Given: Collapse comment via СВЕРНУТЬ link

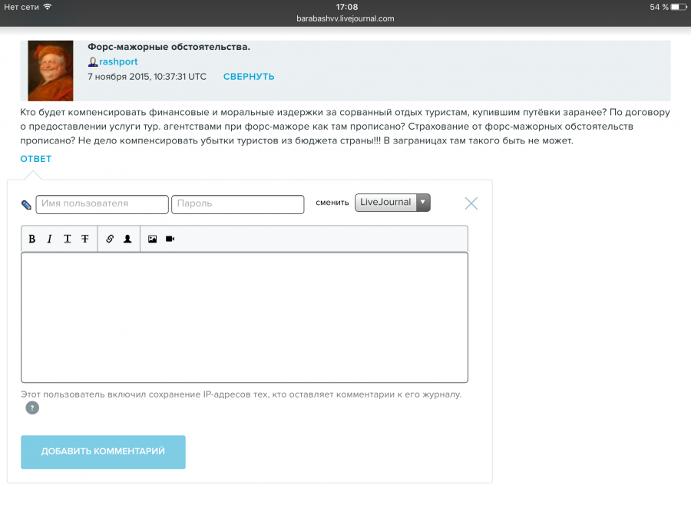Looking at the screenshot, I should (x=249, y=77).
